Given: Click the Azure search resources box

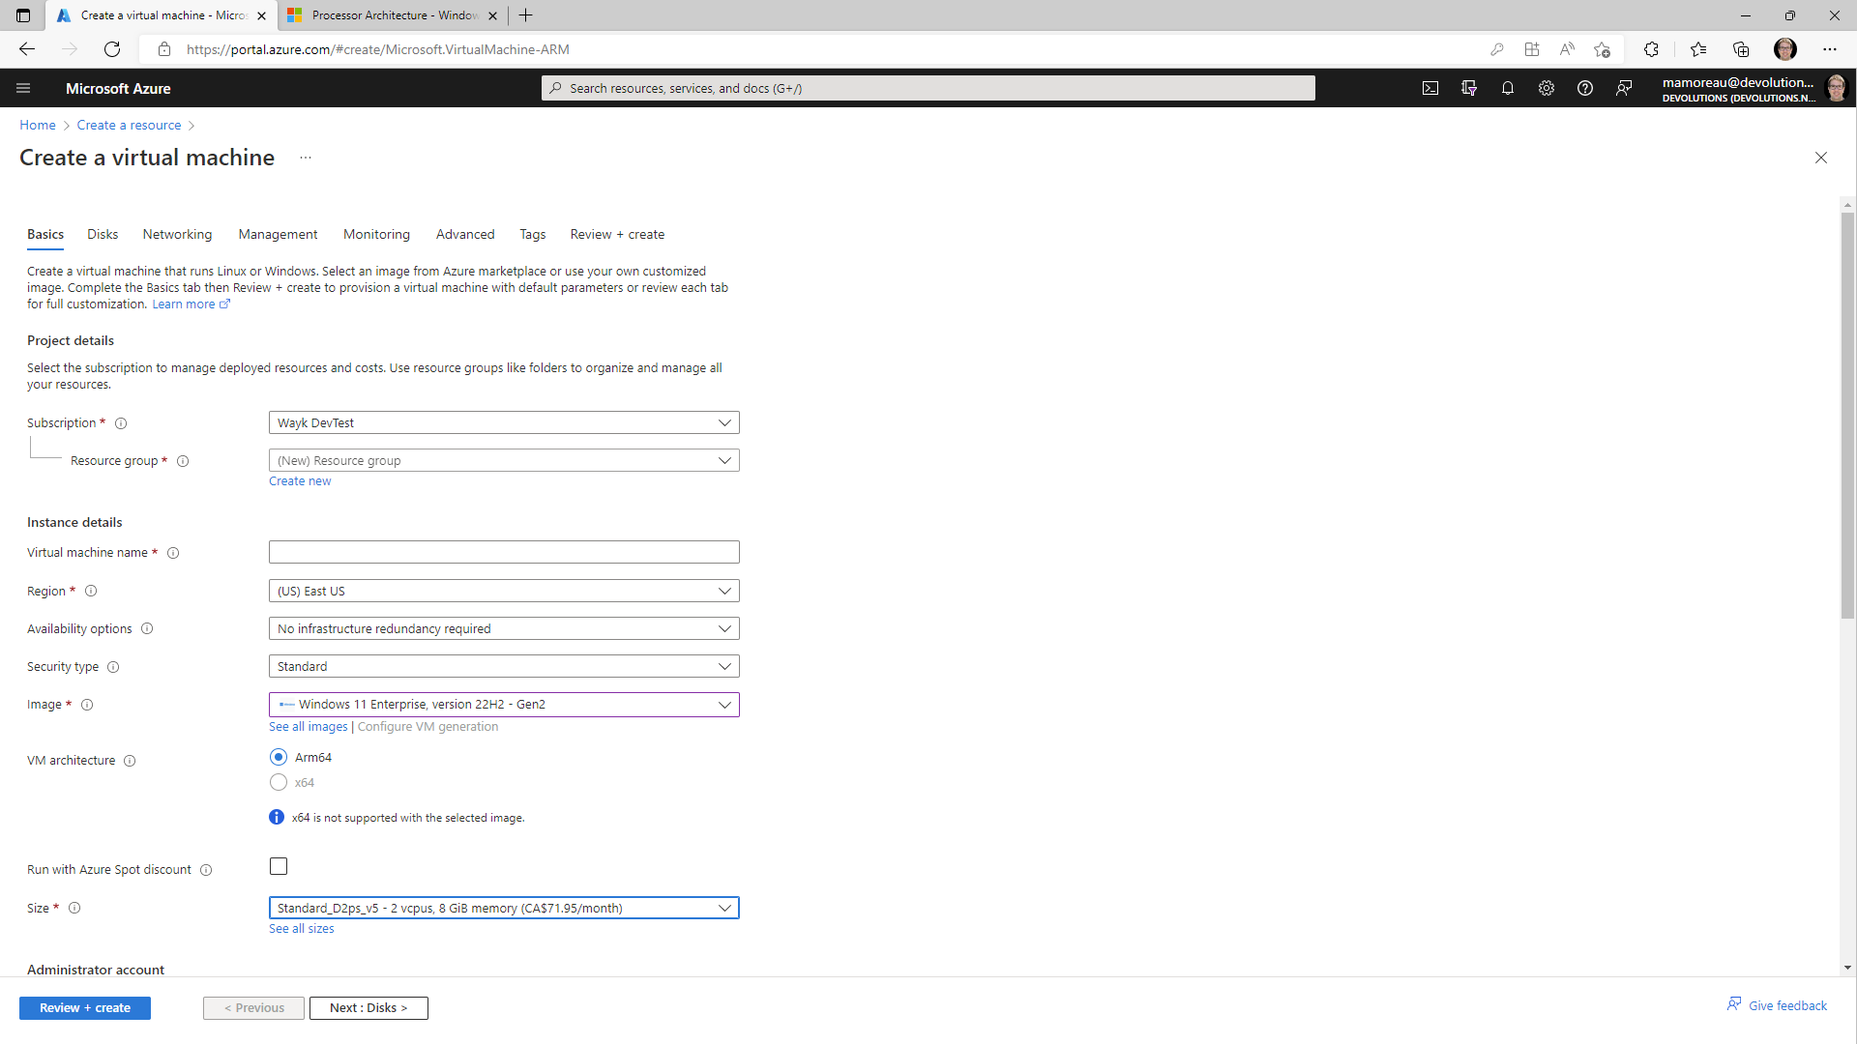Looking at the screenshot, I should [x=928, y=88].
